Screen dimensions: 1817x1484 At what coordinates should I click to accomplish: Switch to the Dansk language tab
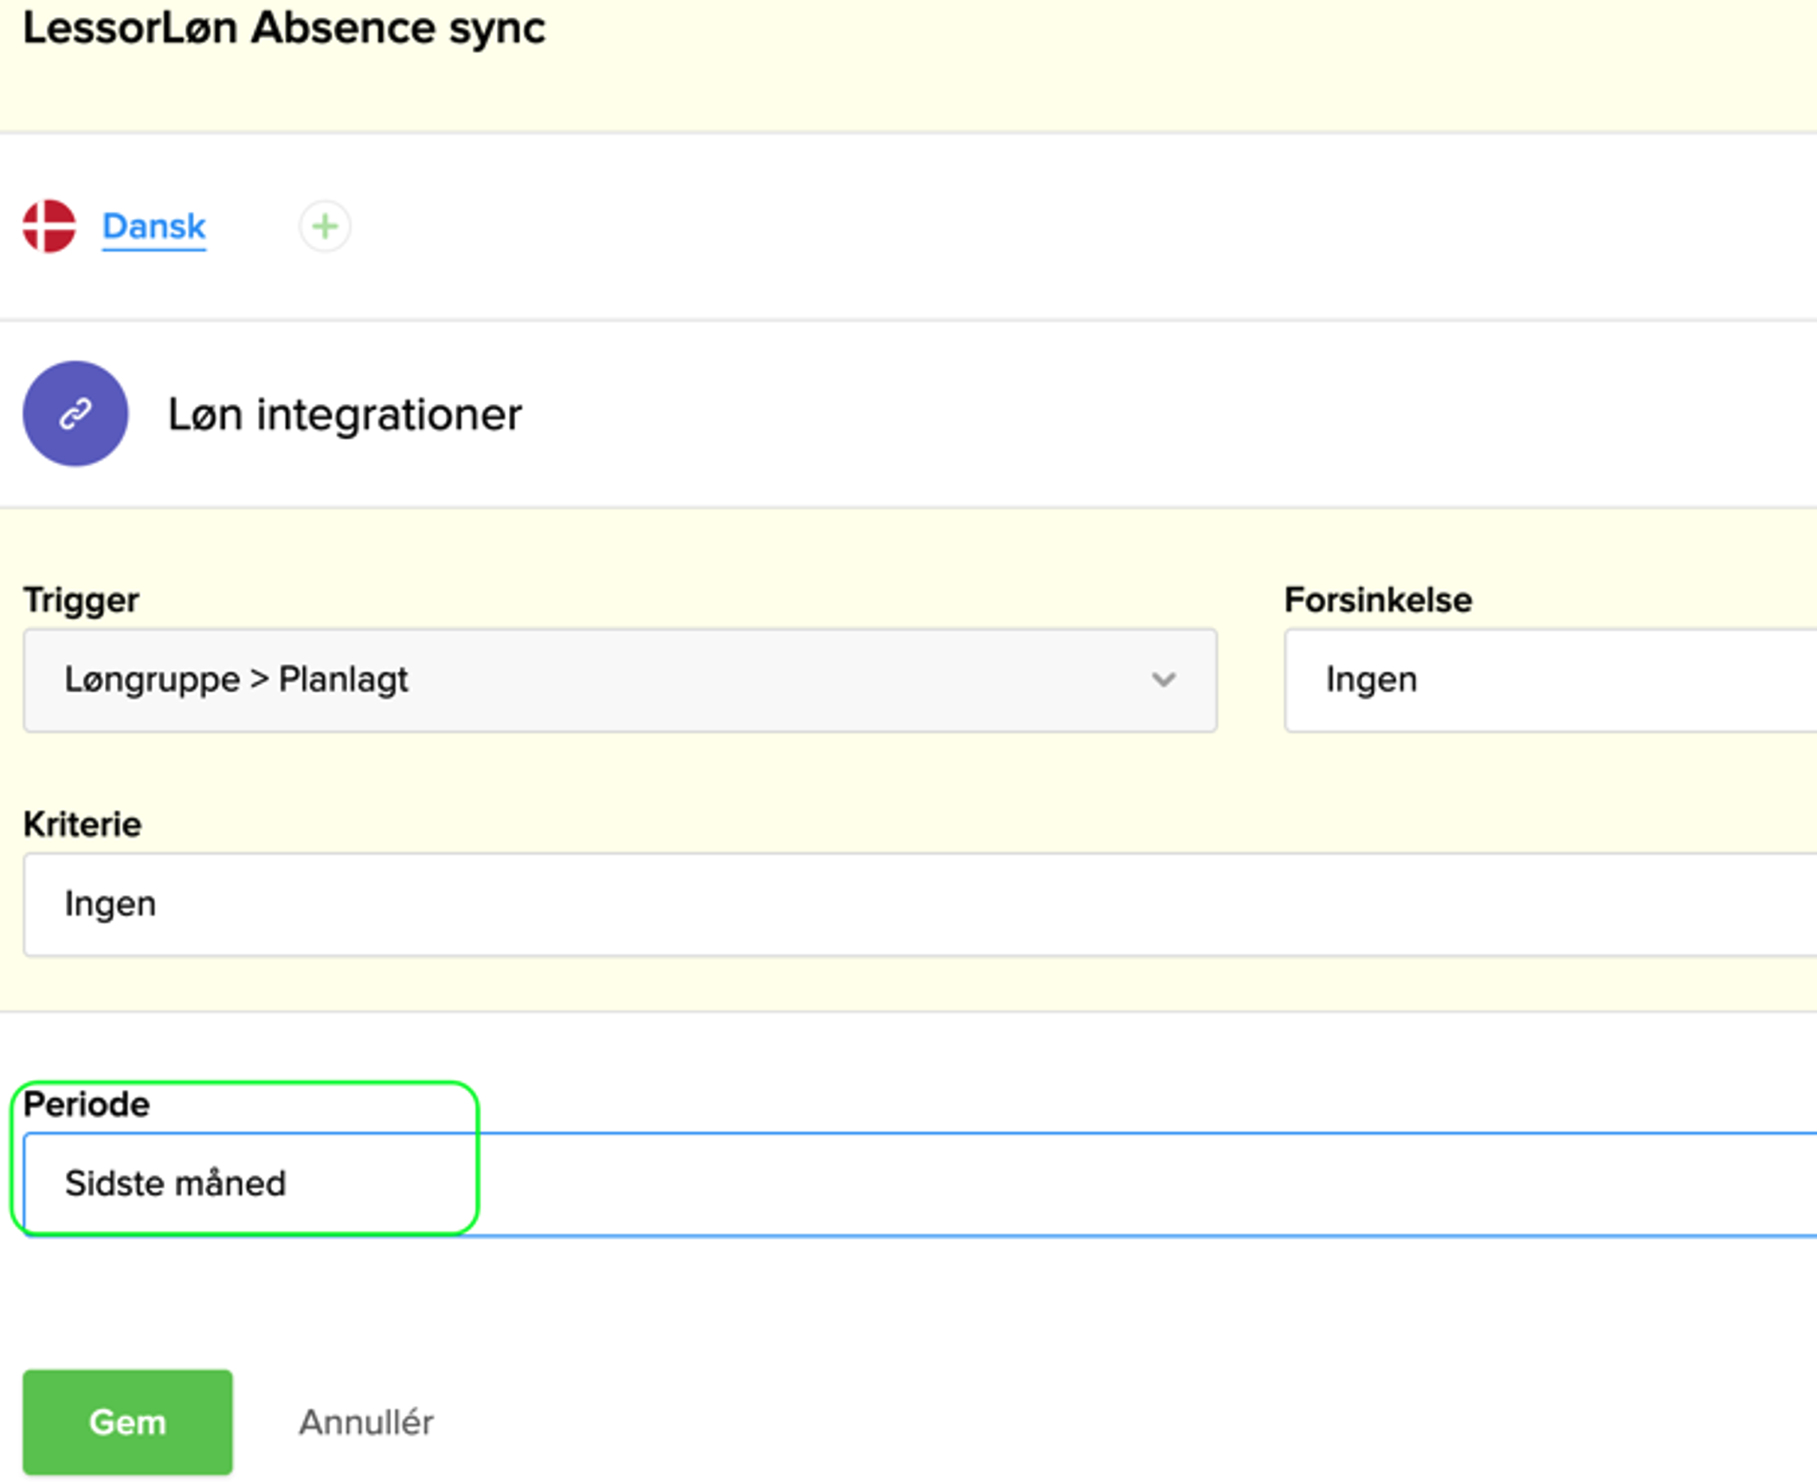coord(154,226)
